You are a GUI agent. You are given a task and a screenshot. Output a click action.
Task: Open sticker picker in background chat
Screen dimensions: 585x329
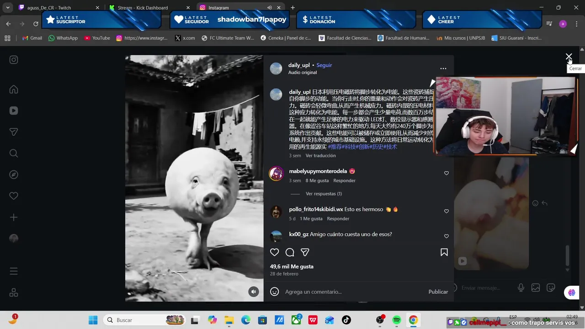point(551,288)
